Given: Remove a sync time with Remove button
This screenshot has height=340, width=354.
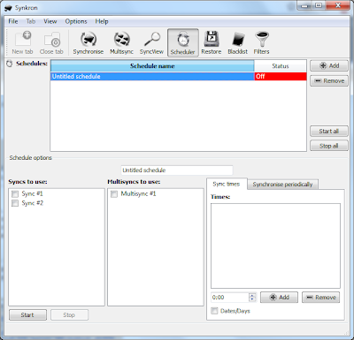Looking at the screenshot, I should pos(321,298).
